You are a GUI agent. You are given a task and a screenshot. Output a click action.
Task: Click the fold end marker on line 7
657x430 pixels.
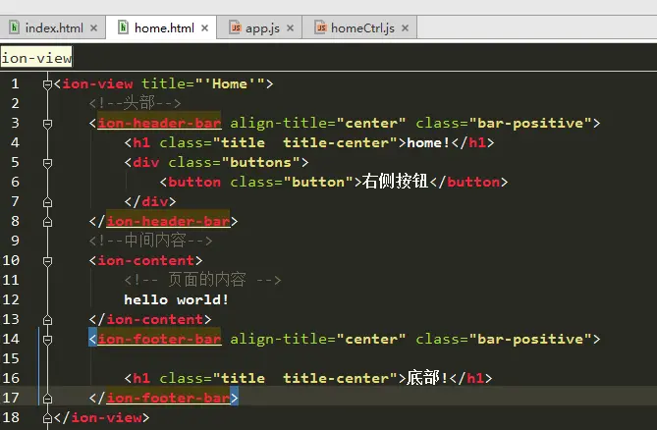(47, 202)
